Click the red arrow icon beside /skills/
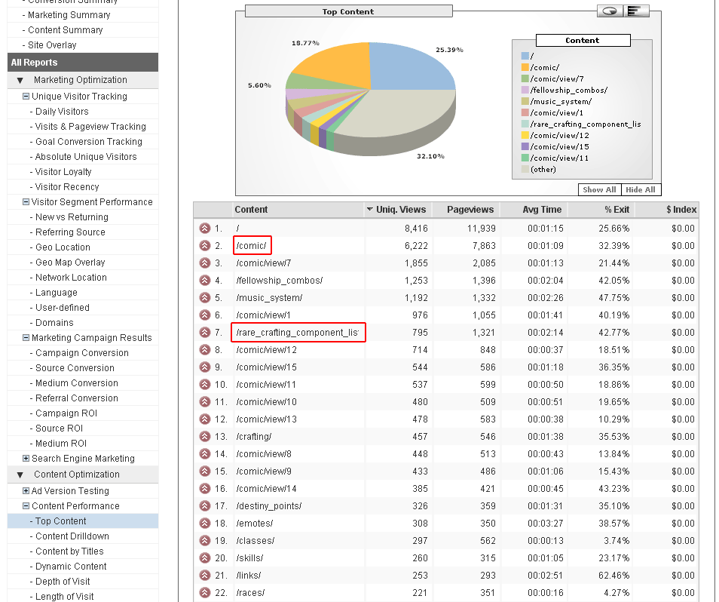This screenshot has width=719, height=602. [204, 558]
